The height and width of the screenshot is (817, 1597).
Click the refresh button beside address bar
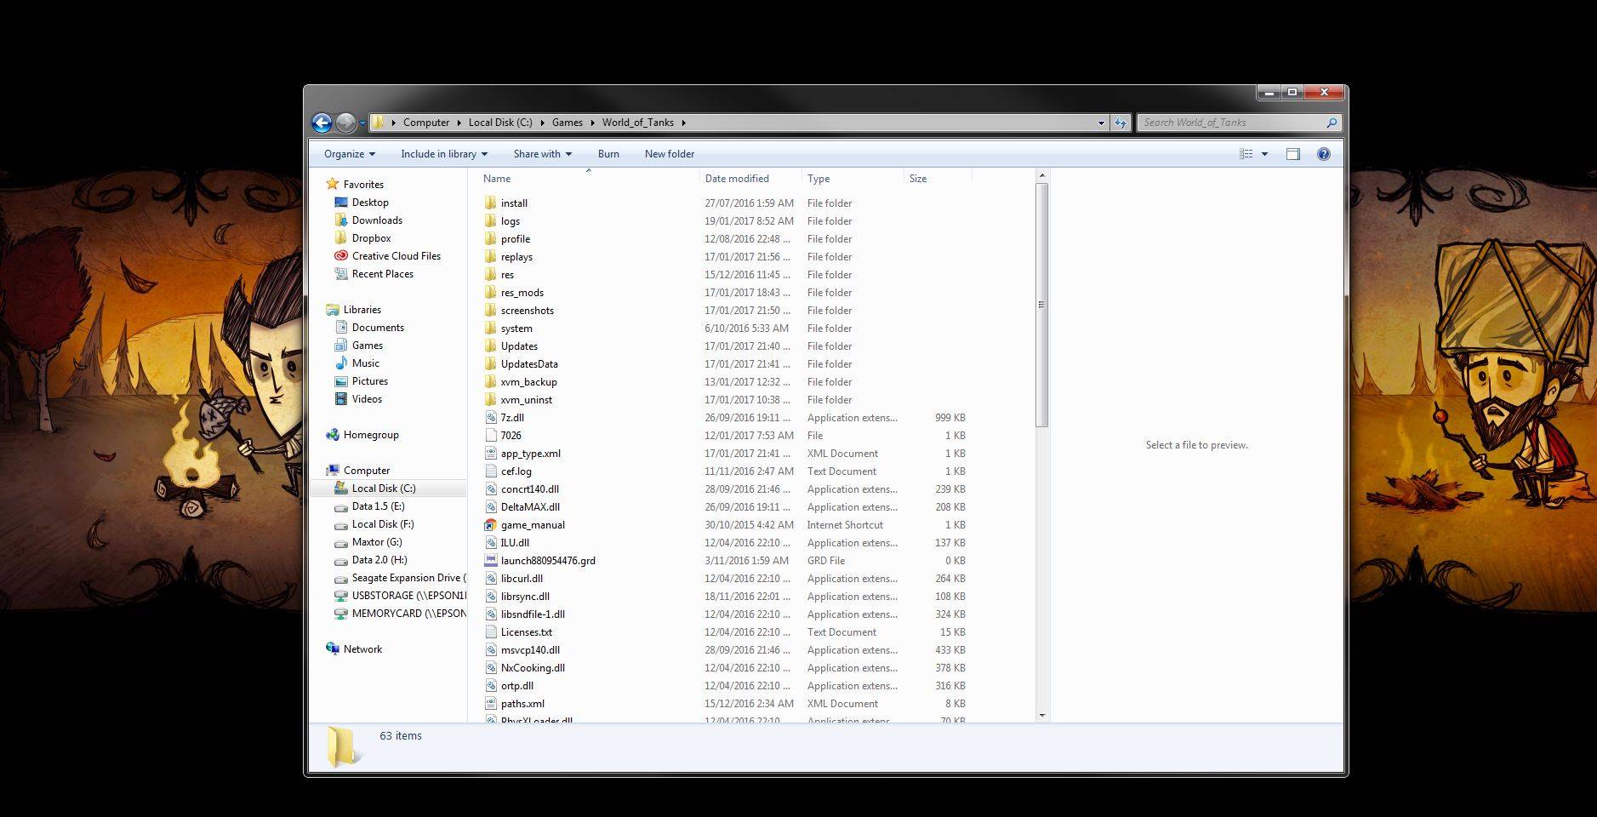click(x=1121, y=123)
